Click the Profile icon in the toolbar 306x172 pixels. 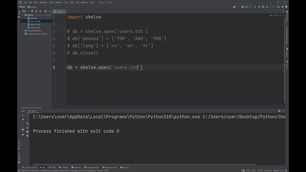pyautogui.click(x=268, y=7)
